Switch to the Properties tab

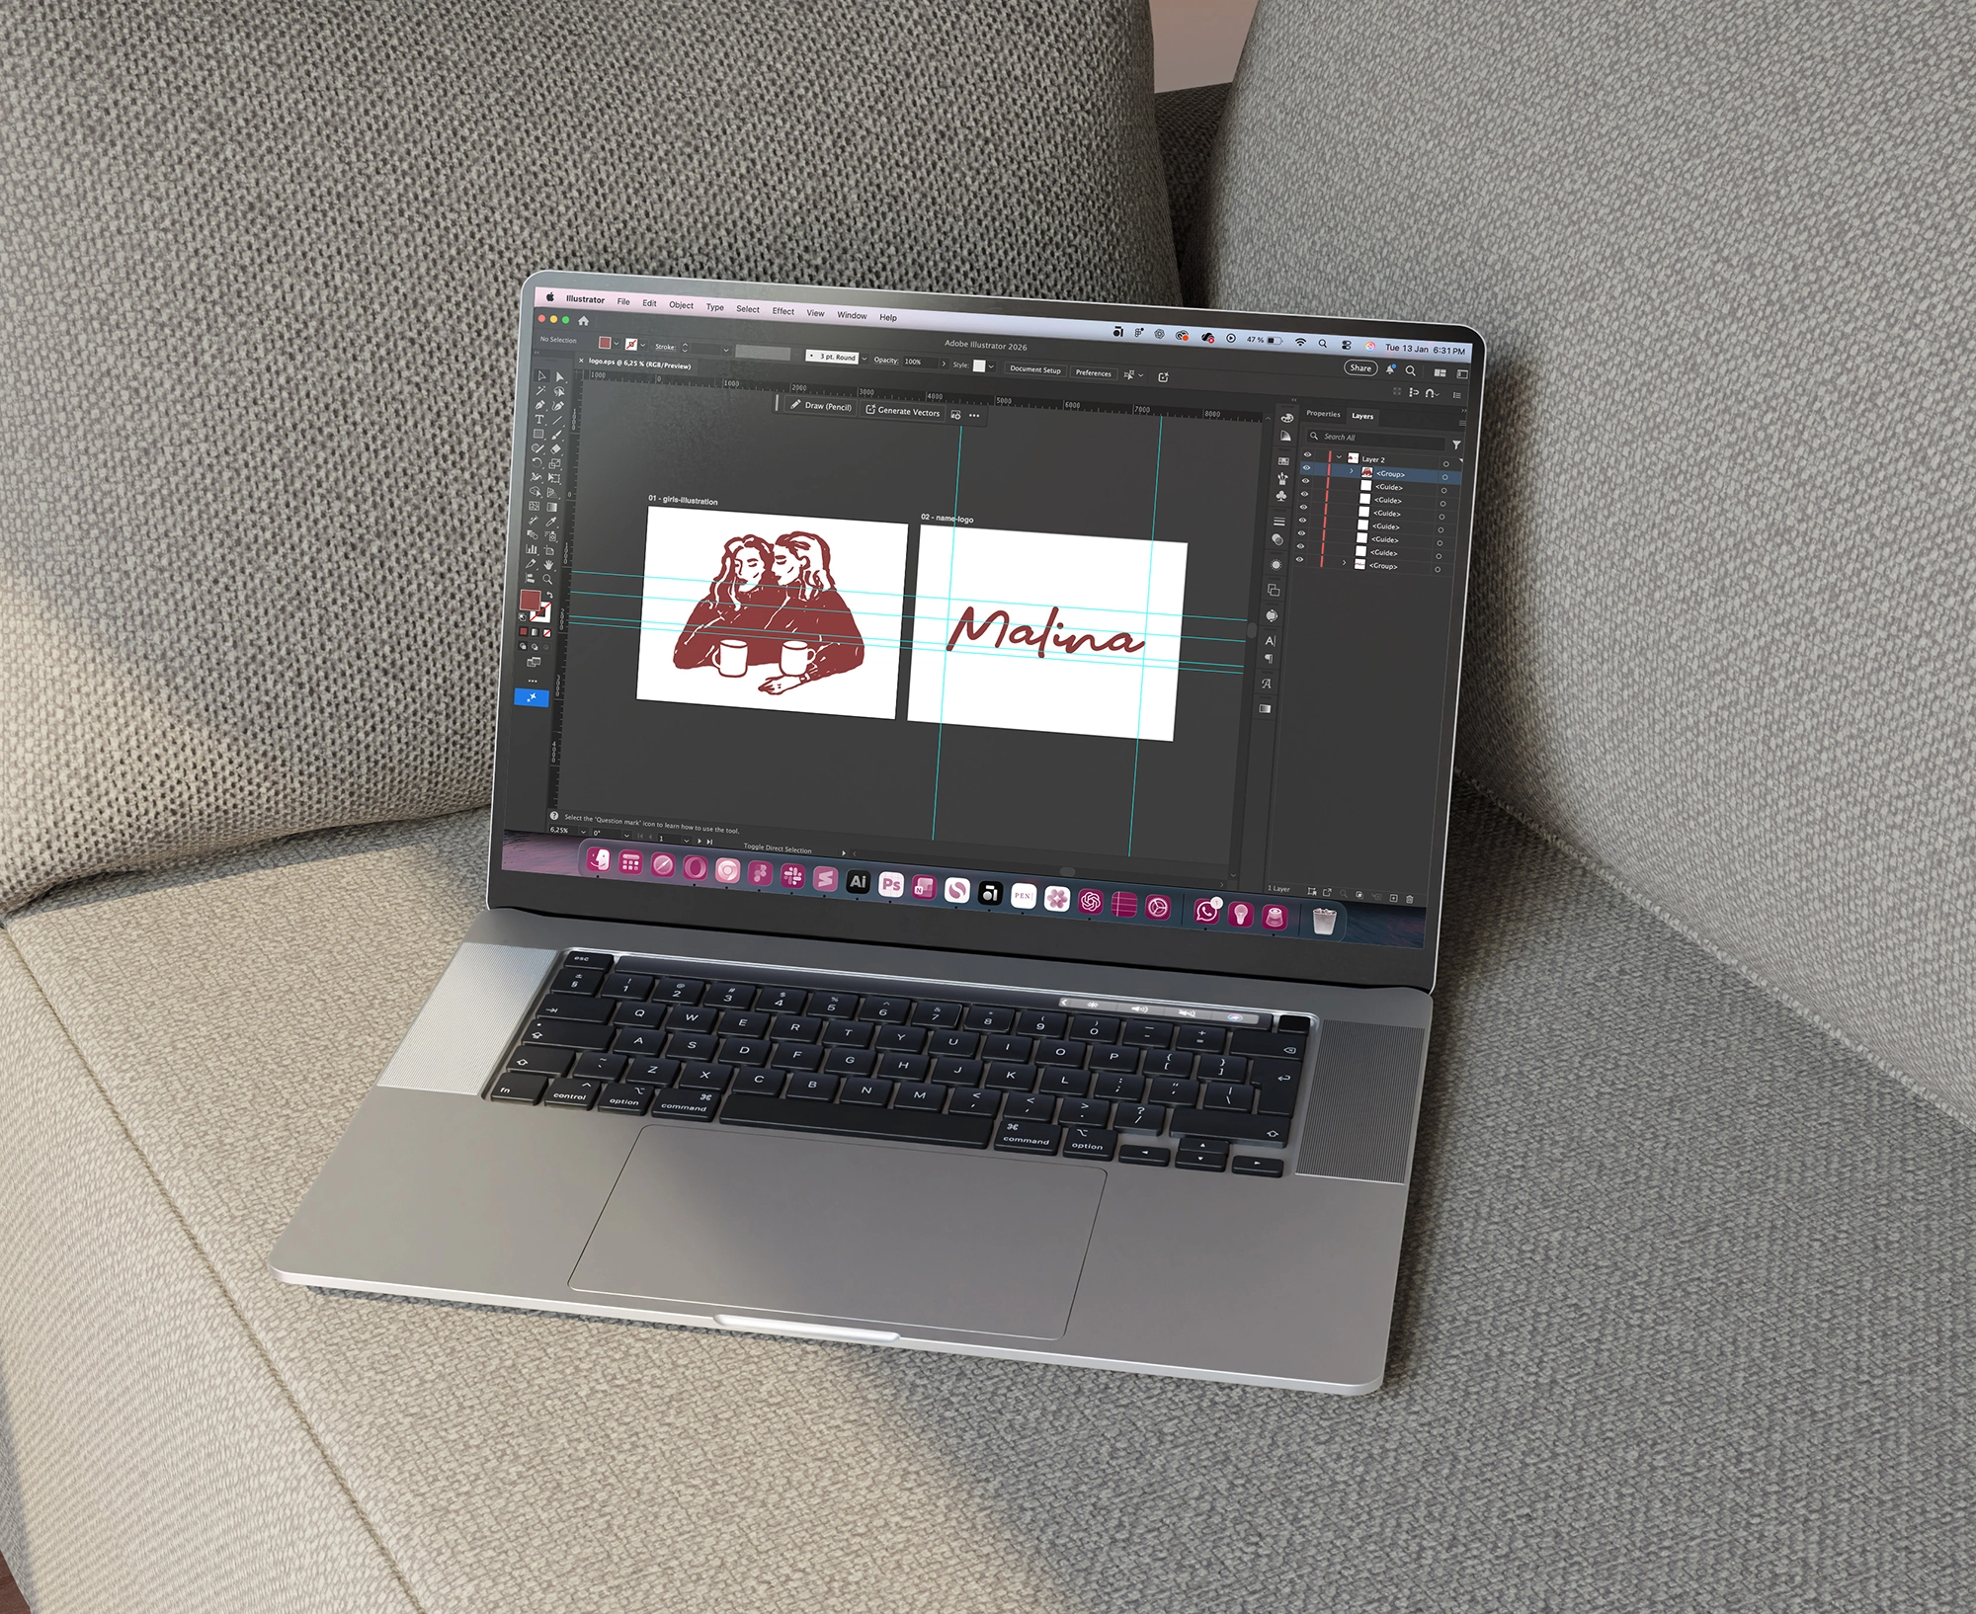tap(1323, 414)
